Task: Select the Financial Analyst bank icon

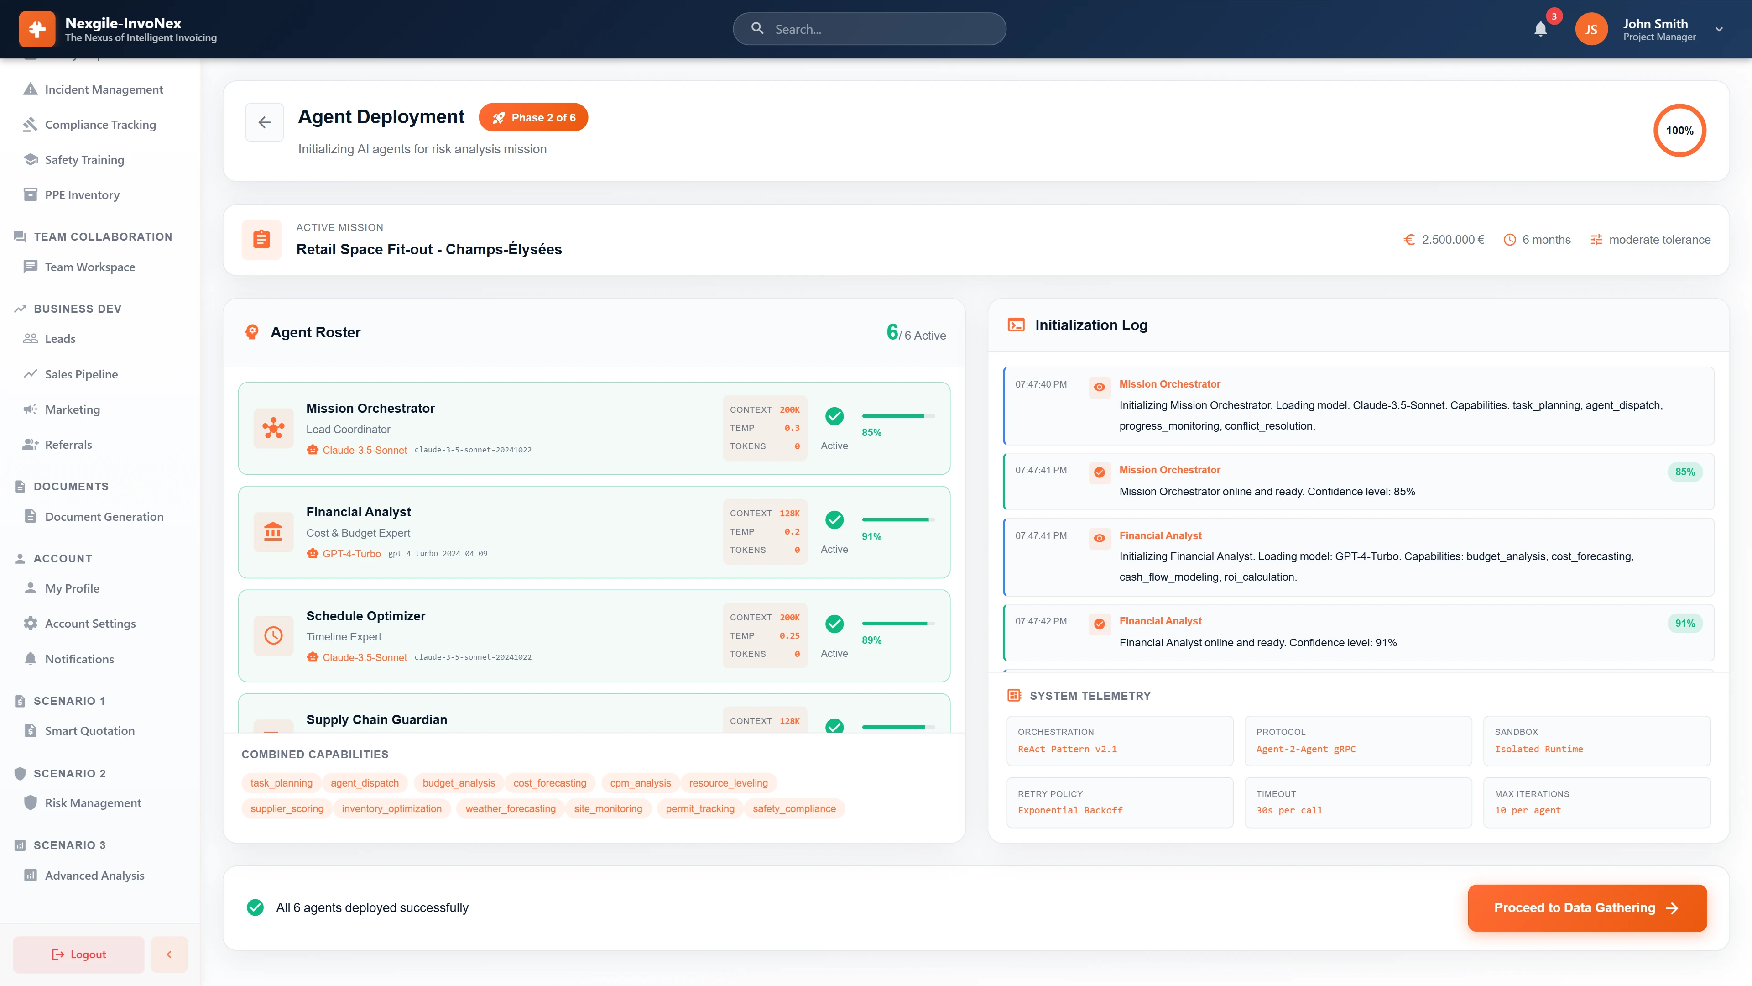Action: tap(273, 532)
